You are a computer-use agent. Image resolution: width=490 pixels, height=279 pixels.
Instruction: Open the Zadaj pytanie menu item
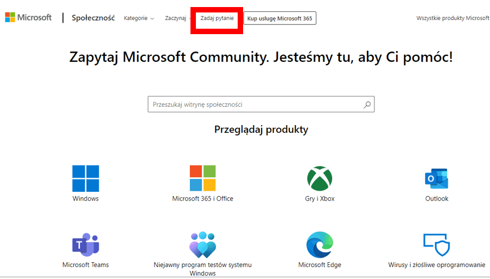click(217, 18)
